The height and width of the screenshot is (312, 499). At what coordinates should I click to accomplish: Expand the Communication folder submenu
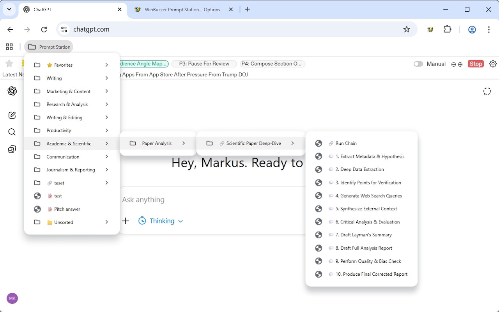coord(72,157)
